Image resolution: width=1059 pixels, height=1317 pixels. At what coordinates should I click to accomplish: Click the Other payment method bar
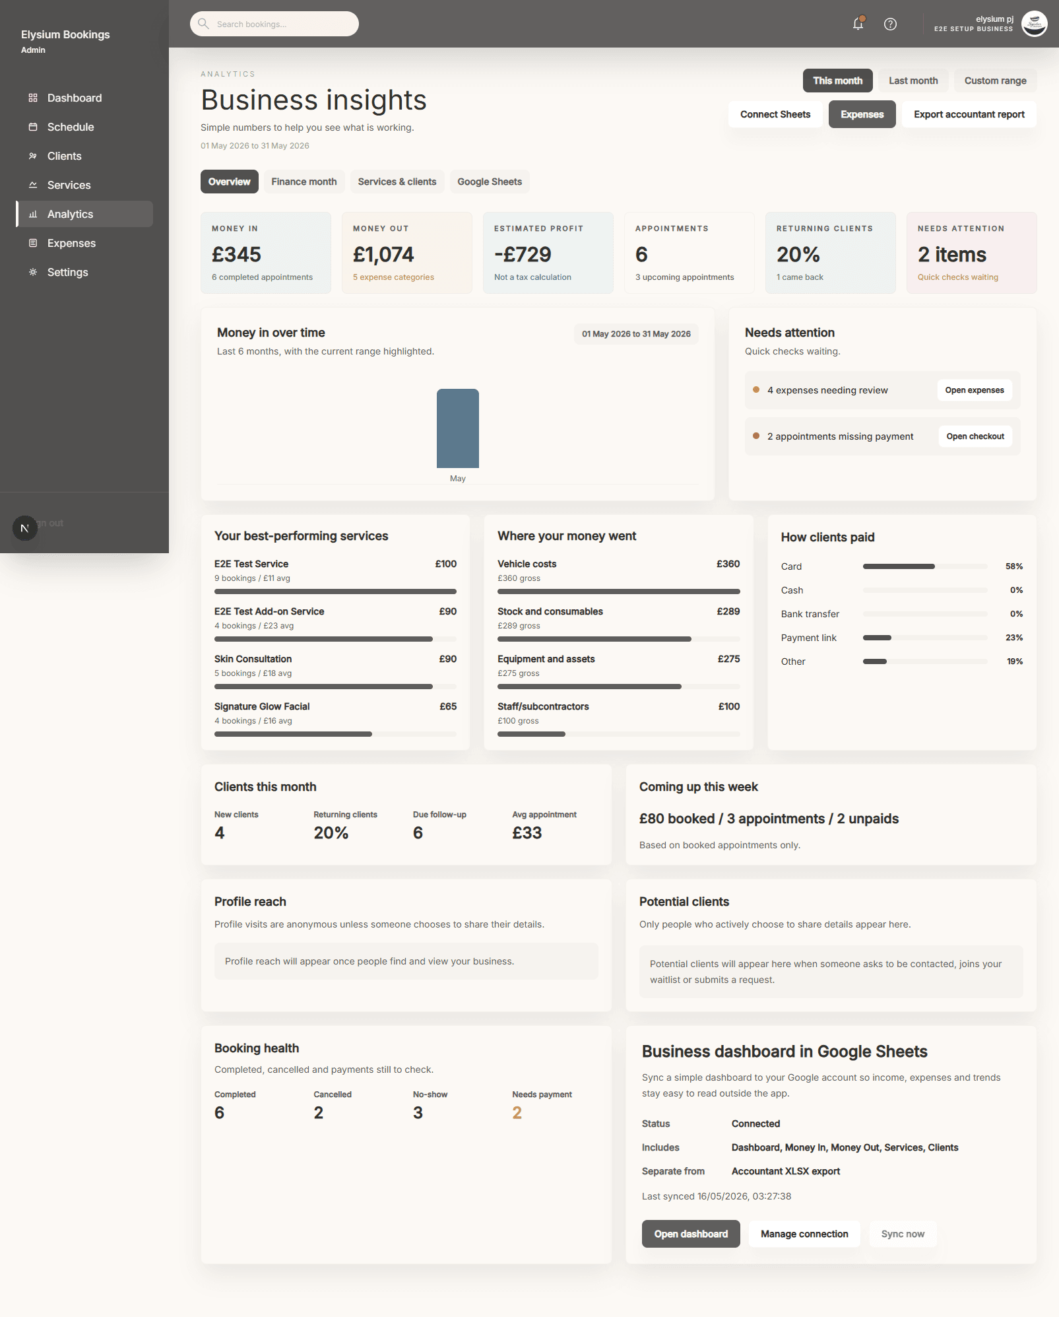point(925,661)
